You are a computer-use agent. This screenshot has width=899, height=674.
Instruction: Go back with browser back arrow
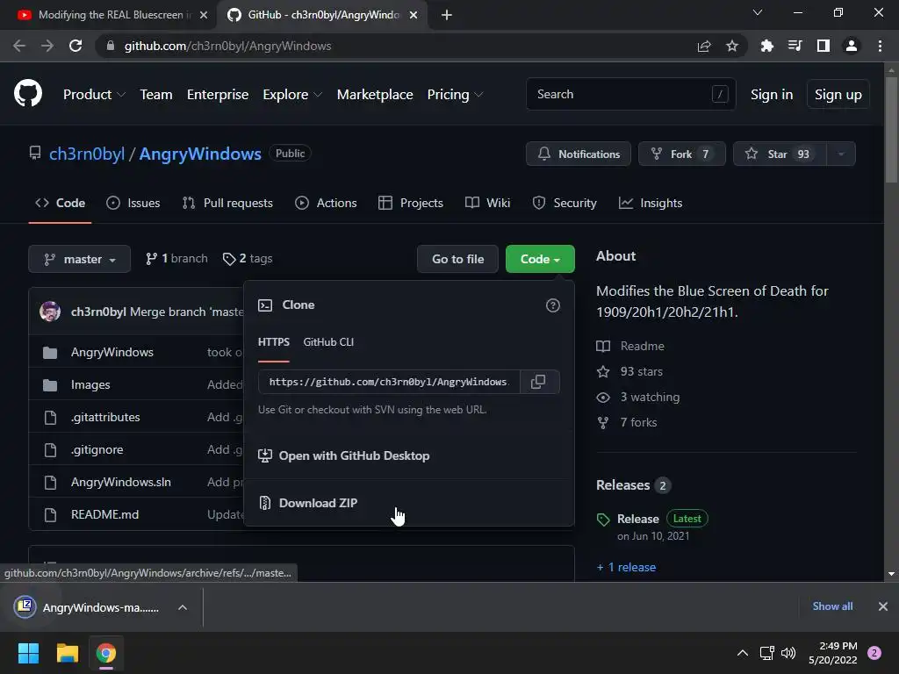19,46
